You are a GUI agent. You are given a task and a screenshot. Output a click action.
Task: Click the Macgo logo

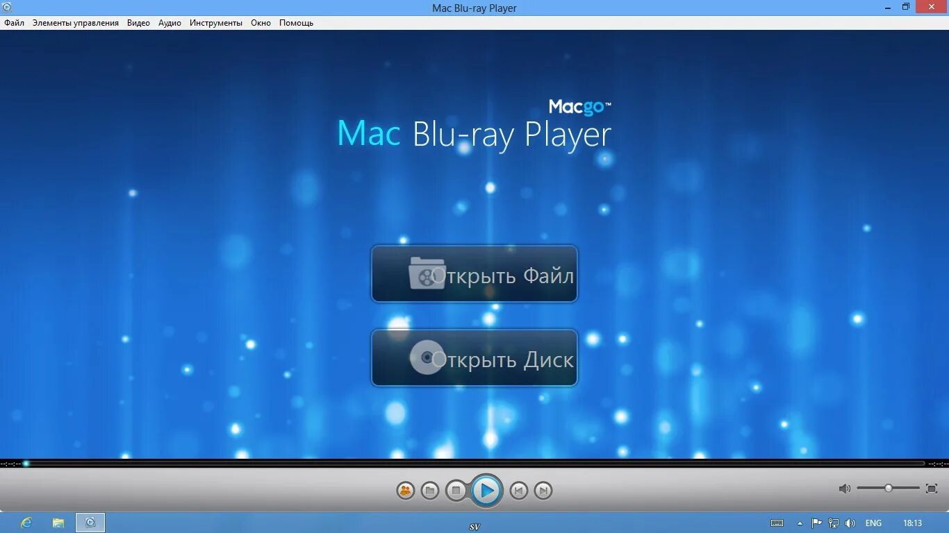pyautogui.click(x=580, y=107)
